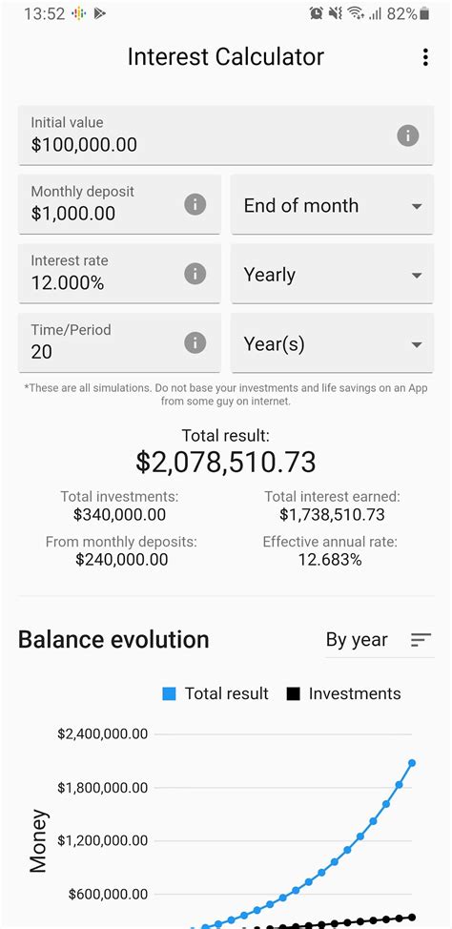Tap the info icon for Interest rate
Image resolution: width=452 pixels, height=929 pixels.
pyautogui.click(x=195, y=274)
